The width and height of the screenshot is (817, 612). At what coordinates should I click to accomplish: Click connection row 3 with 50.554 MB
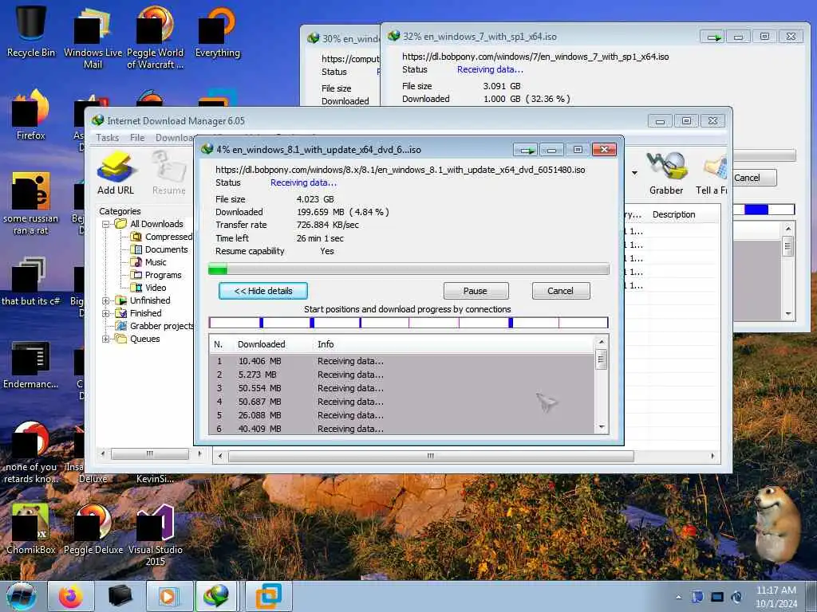point(402,388)
